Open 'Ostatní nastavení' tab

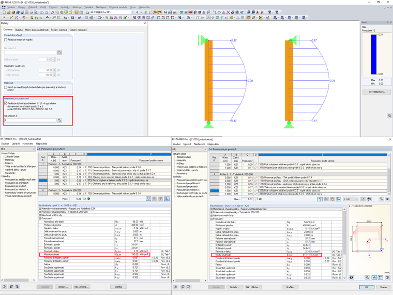point(79,30)
